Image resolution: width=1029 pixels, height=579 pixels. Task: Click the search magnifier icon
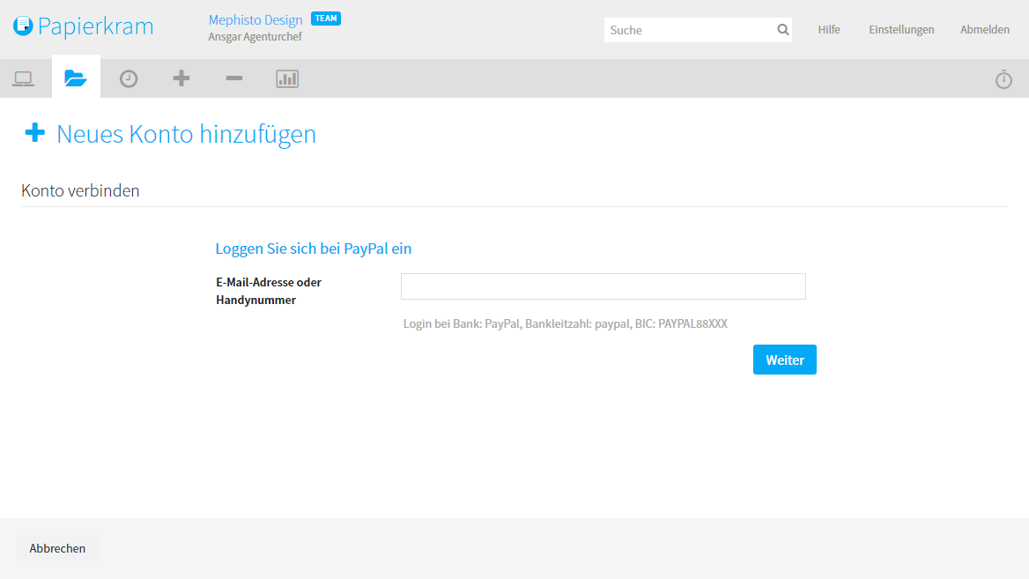coord(783,30)
